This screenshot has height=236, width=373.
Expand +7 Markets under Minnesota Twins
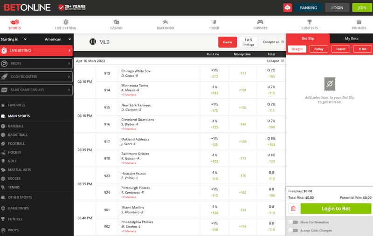tap(129, 95)
